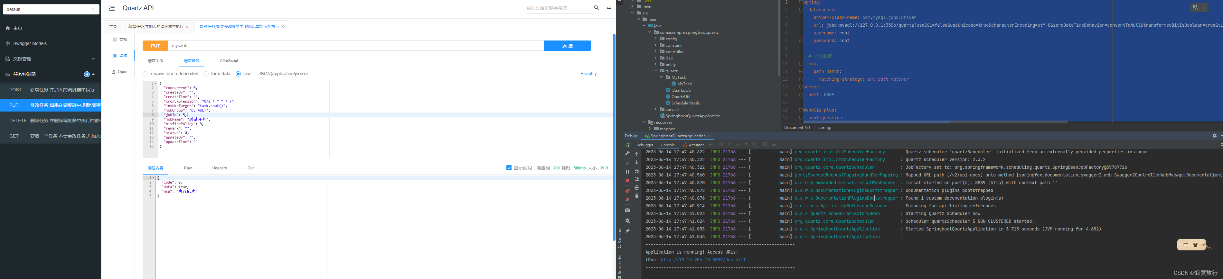The width and height of the screenshot is (1223, 279).
Task: Expand the config folder in project tree
Action: tap(656, 39)
